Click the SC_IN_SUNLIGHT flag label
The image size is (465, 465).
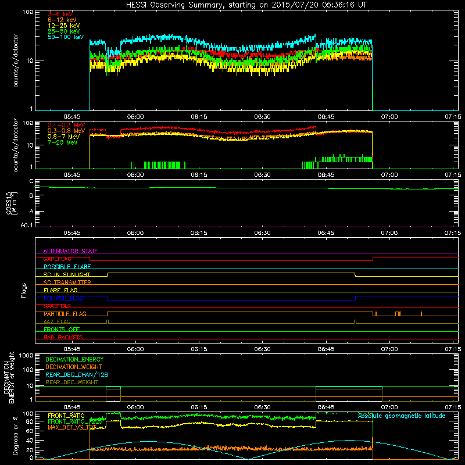67,274
